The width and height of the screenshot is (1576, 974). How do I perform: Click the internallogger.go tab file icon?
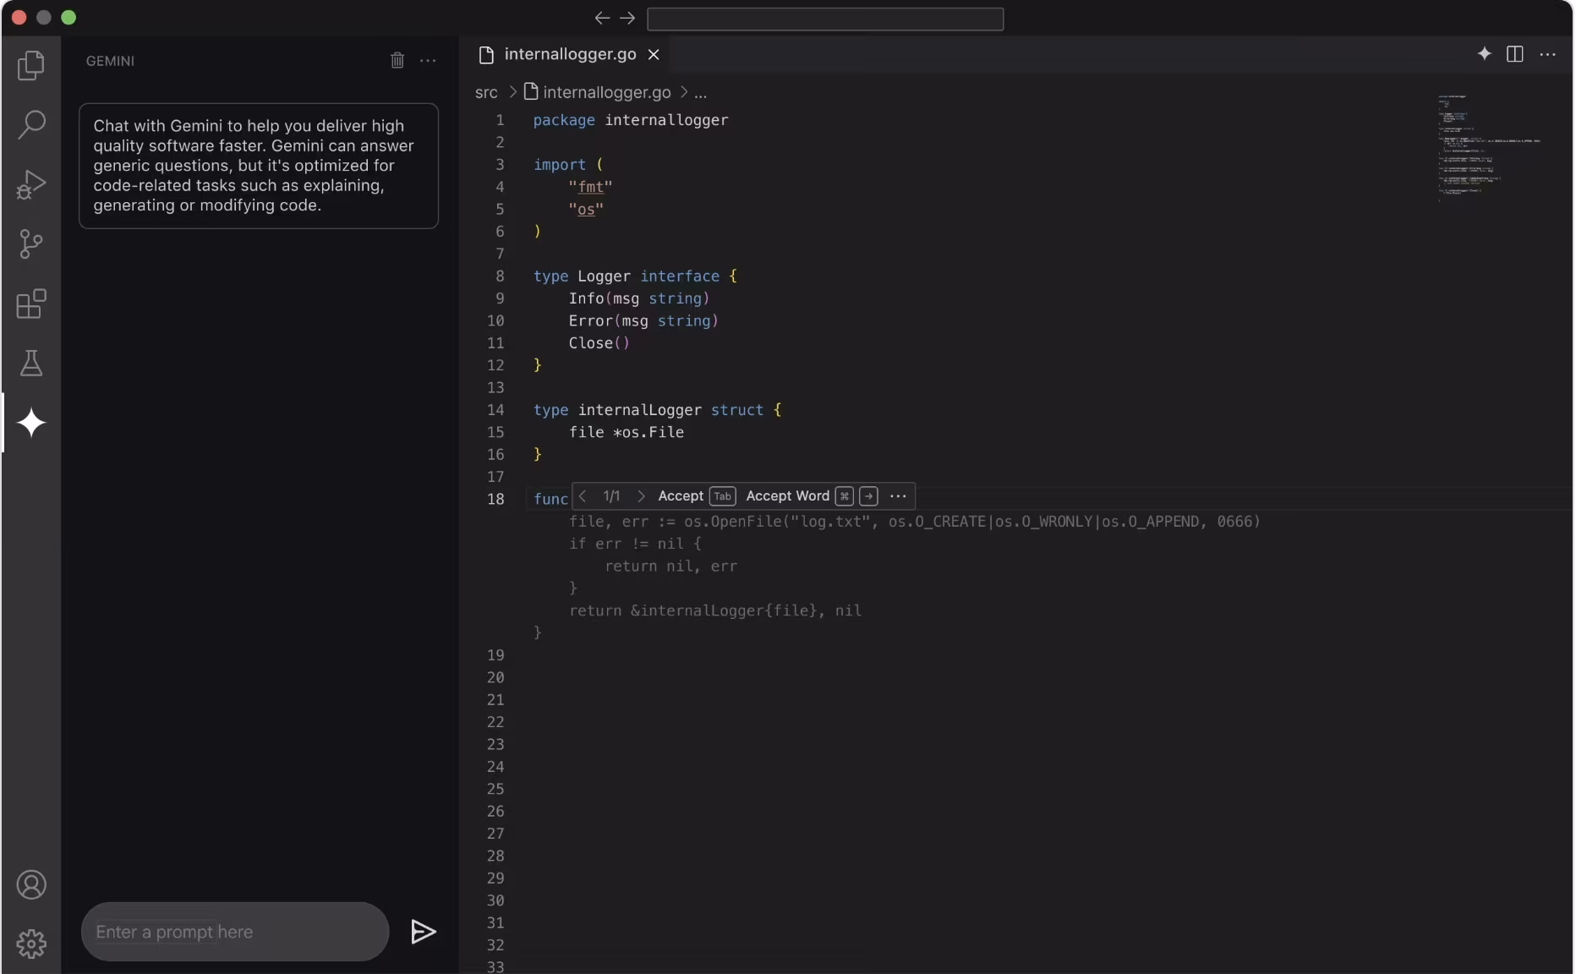point(486,55)
